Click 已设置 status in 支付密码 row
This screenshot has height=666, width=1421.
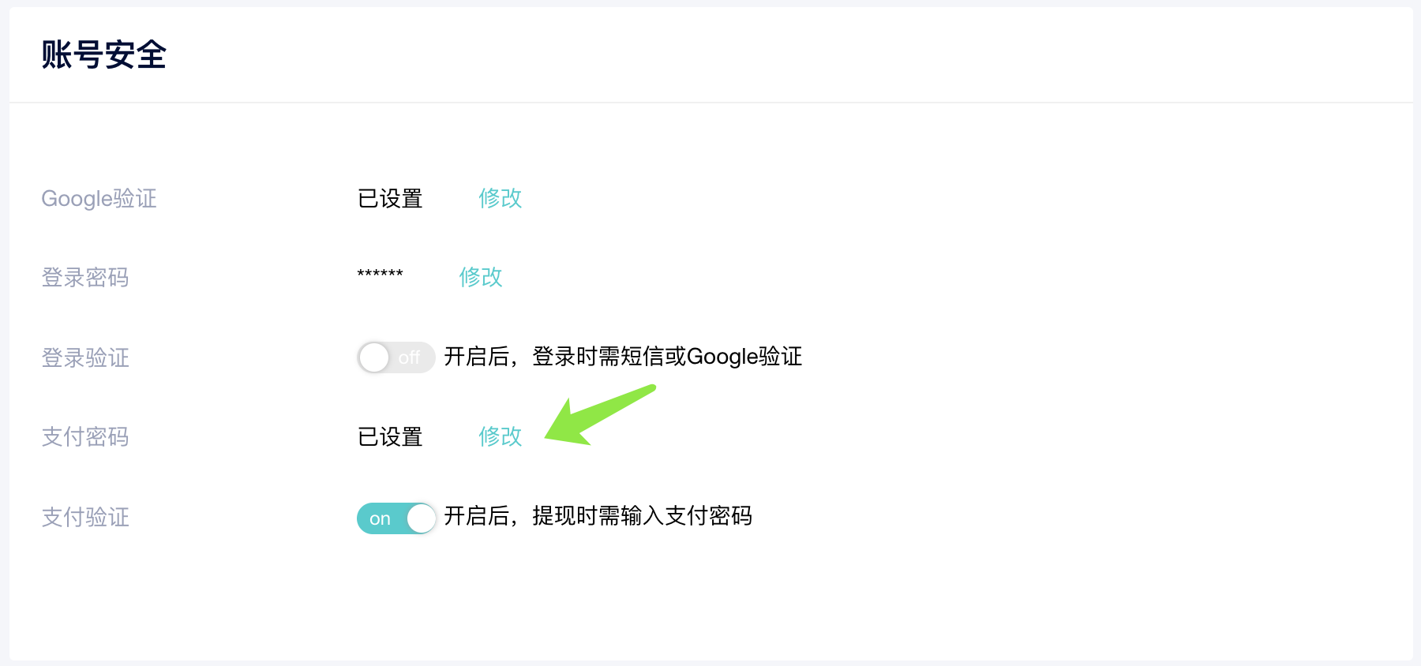(390, 437)
